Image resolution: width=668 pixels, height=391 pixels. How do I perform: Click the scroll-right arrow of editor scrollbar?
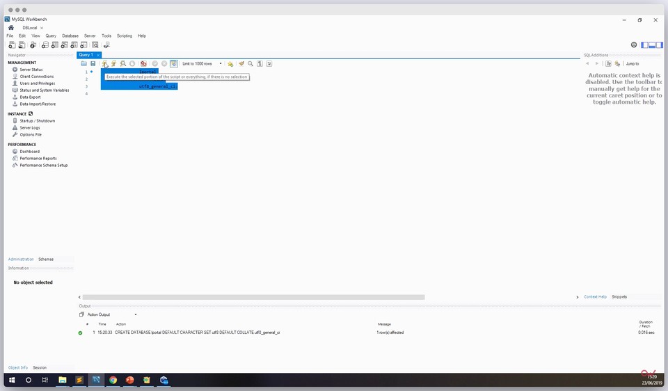(x=578, y=297)
